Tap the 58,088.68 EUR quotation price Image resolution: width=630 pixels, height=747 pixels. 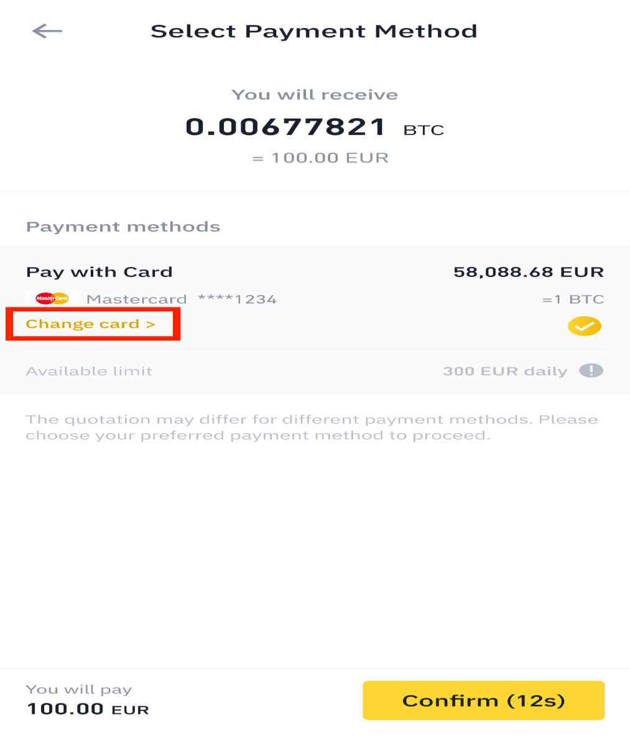[529, 272]
